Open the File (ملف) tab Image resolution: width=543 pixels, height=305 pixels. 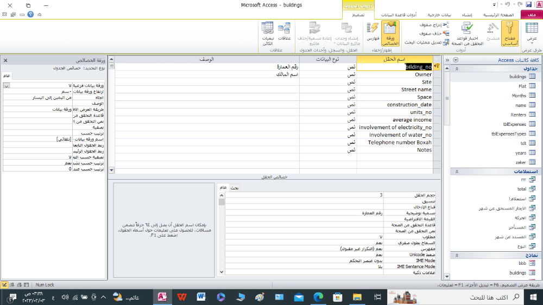pos(531,15)
